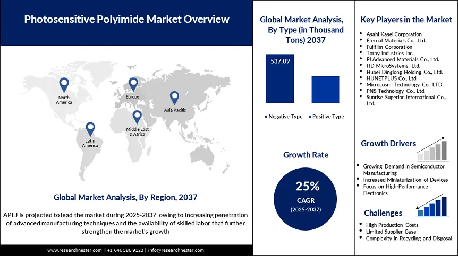The height and width of the screenshot is (256, 458).
Task: Click the Growth Drivers bar chart icon
Action: (431, 150)
